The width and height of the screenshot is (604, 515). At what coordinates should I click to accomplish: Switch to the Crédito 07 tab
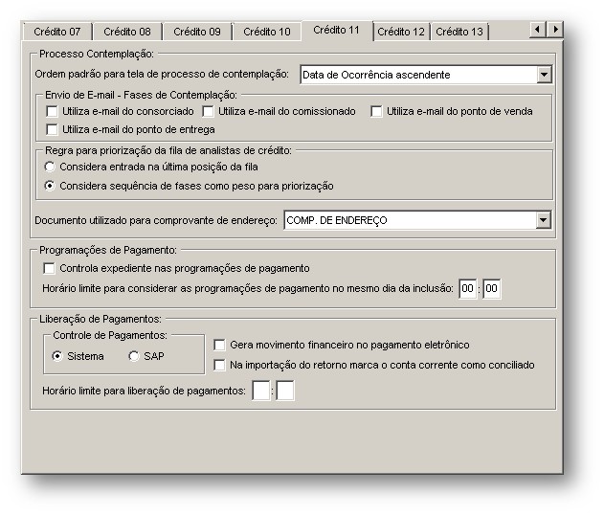[57, 32]
